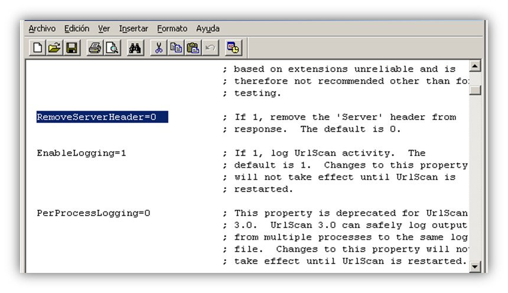The image size is (508, 293).
Task: Click the line 'based on extensions unreliable and is'
Action: click(x=345, y=69)
